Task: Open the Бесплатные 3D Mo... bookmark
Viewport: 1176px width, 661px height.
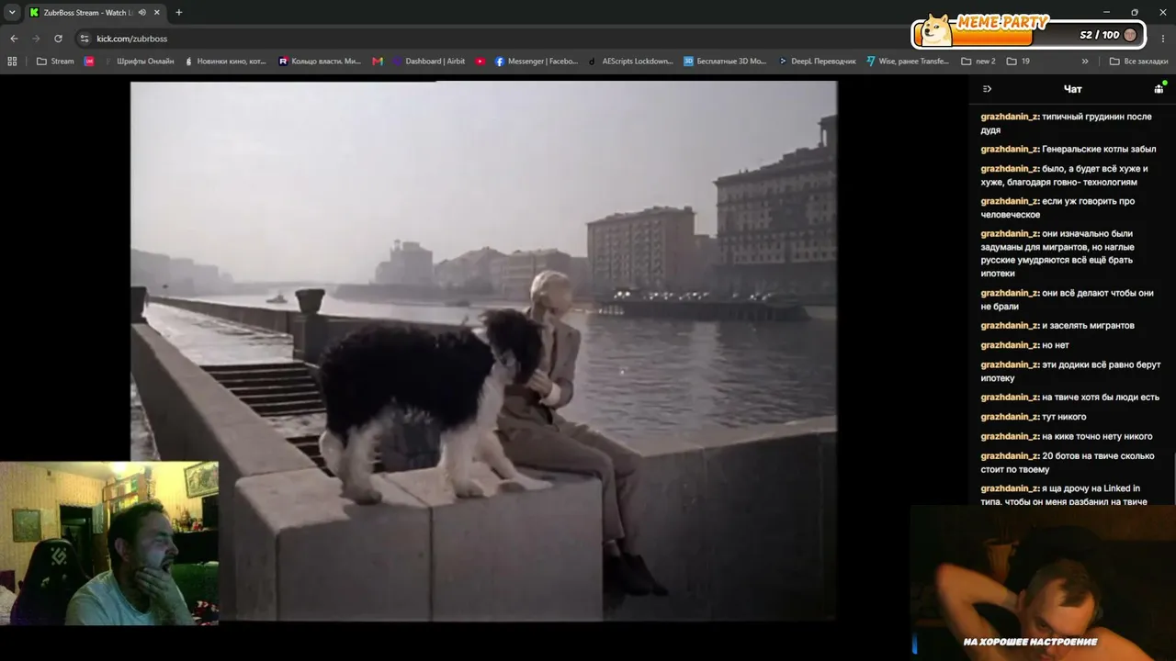Action: (x=725, y=62)
